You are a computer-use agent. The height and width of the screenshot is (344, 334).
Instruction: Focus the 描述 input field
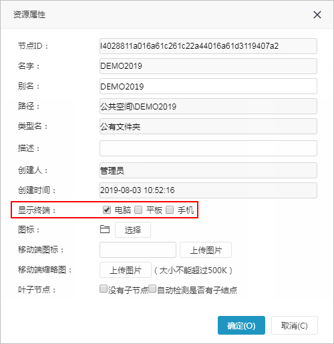(208, 148)
